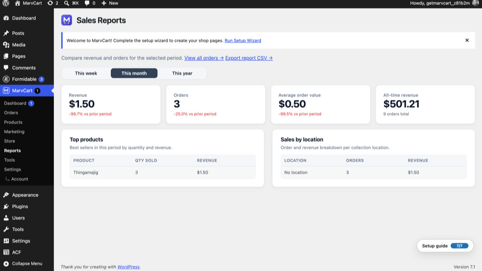Click the Plugins plug icon
This screenshot has height=271, width=482.
6,206
